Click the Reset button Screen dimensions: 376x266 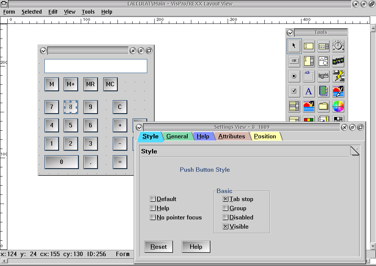tap(159, 247)
